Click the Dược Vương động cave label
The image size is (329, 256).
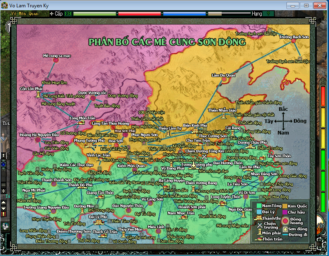point(123,96)
